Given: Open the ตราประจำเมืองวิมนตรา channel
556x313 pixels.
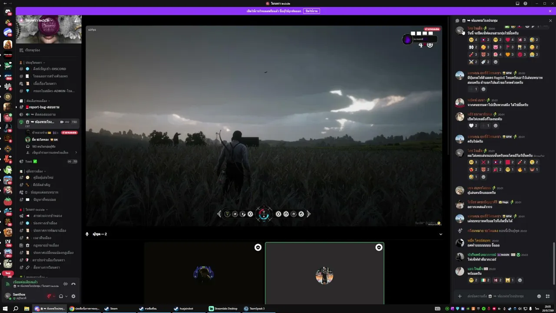Looking at the screenshot, I should coord(49,260).
